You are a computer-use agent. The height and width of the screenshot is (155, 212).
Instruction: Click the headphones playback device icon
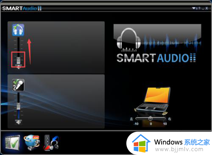click(18, 30)
